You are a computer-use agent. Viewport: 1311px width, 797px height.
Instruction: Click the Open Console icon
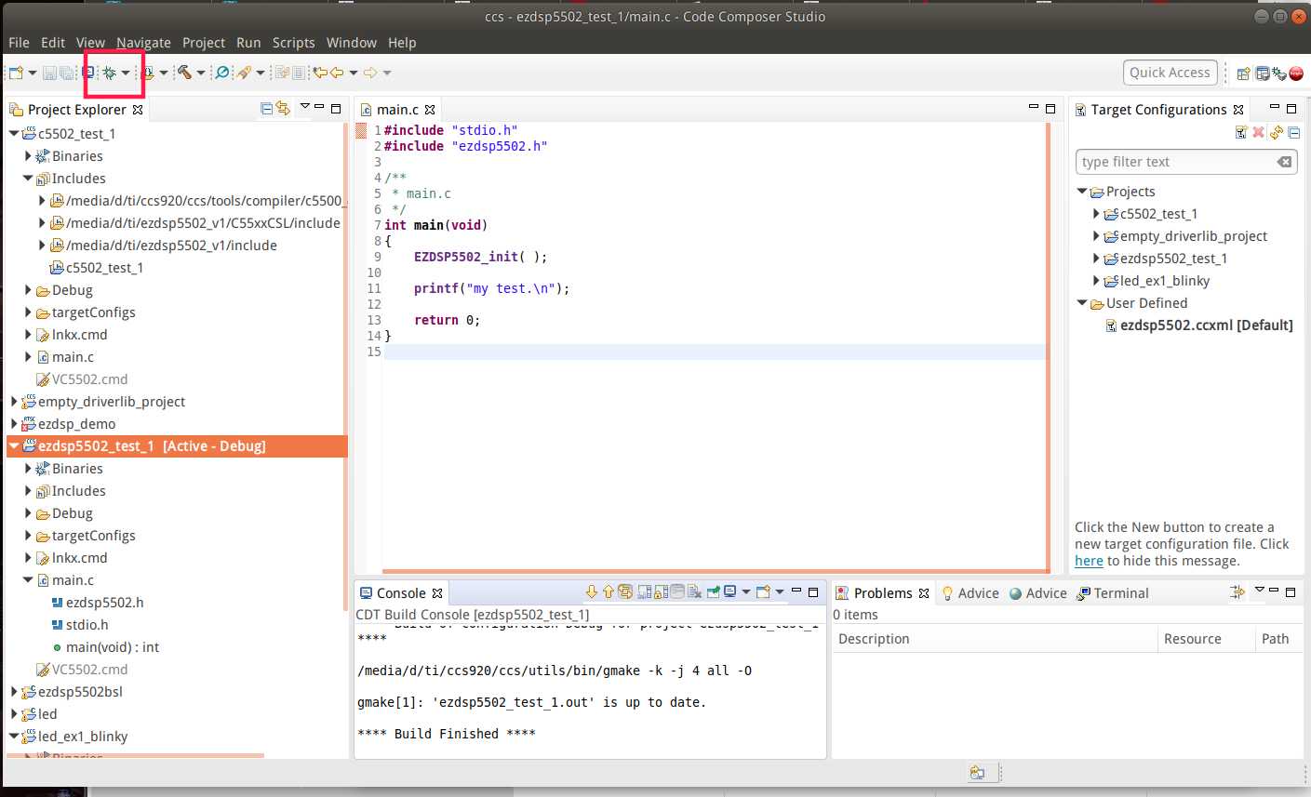(x=763, y=591)
